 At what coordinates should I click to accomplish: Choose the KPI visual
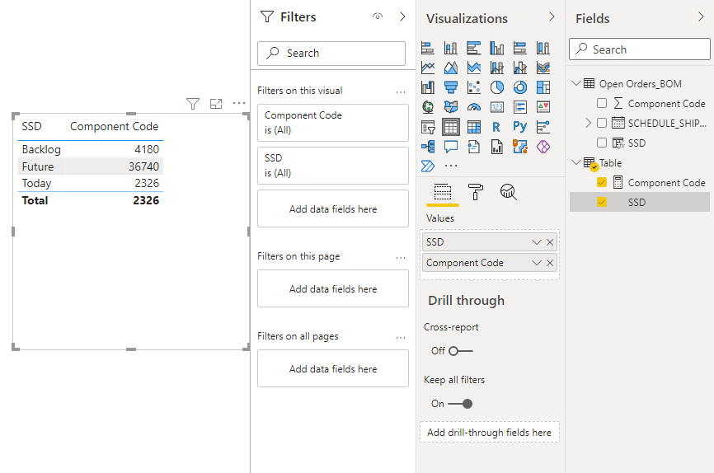(x=543, y=107)
